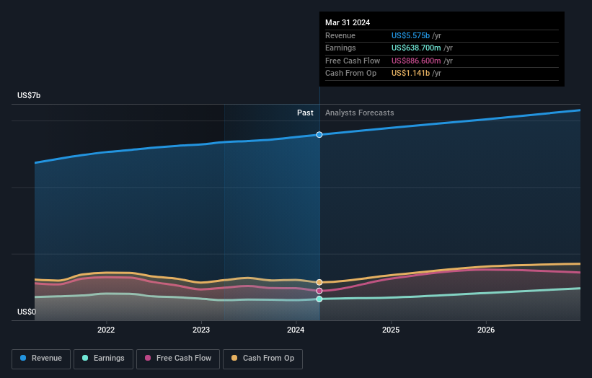The width and height of the screenshot is (592, 378).
Task: Click the Free Cash Flow label in tooltip
Action: (x=353, y=61)
